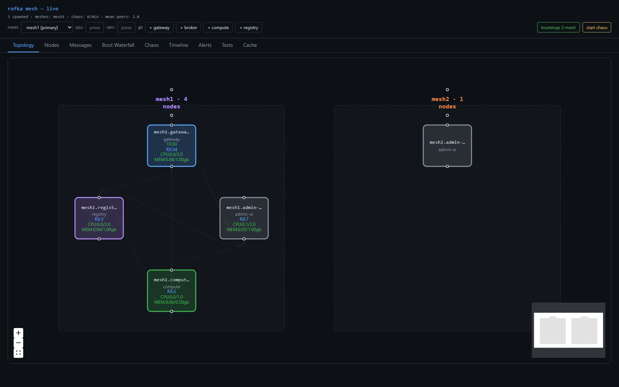Click the mesh1.registry top connection handle

(99, 198)
